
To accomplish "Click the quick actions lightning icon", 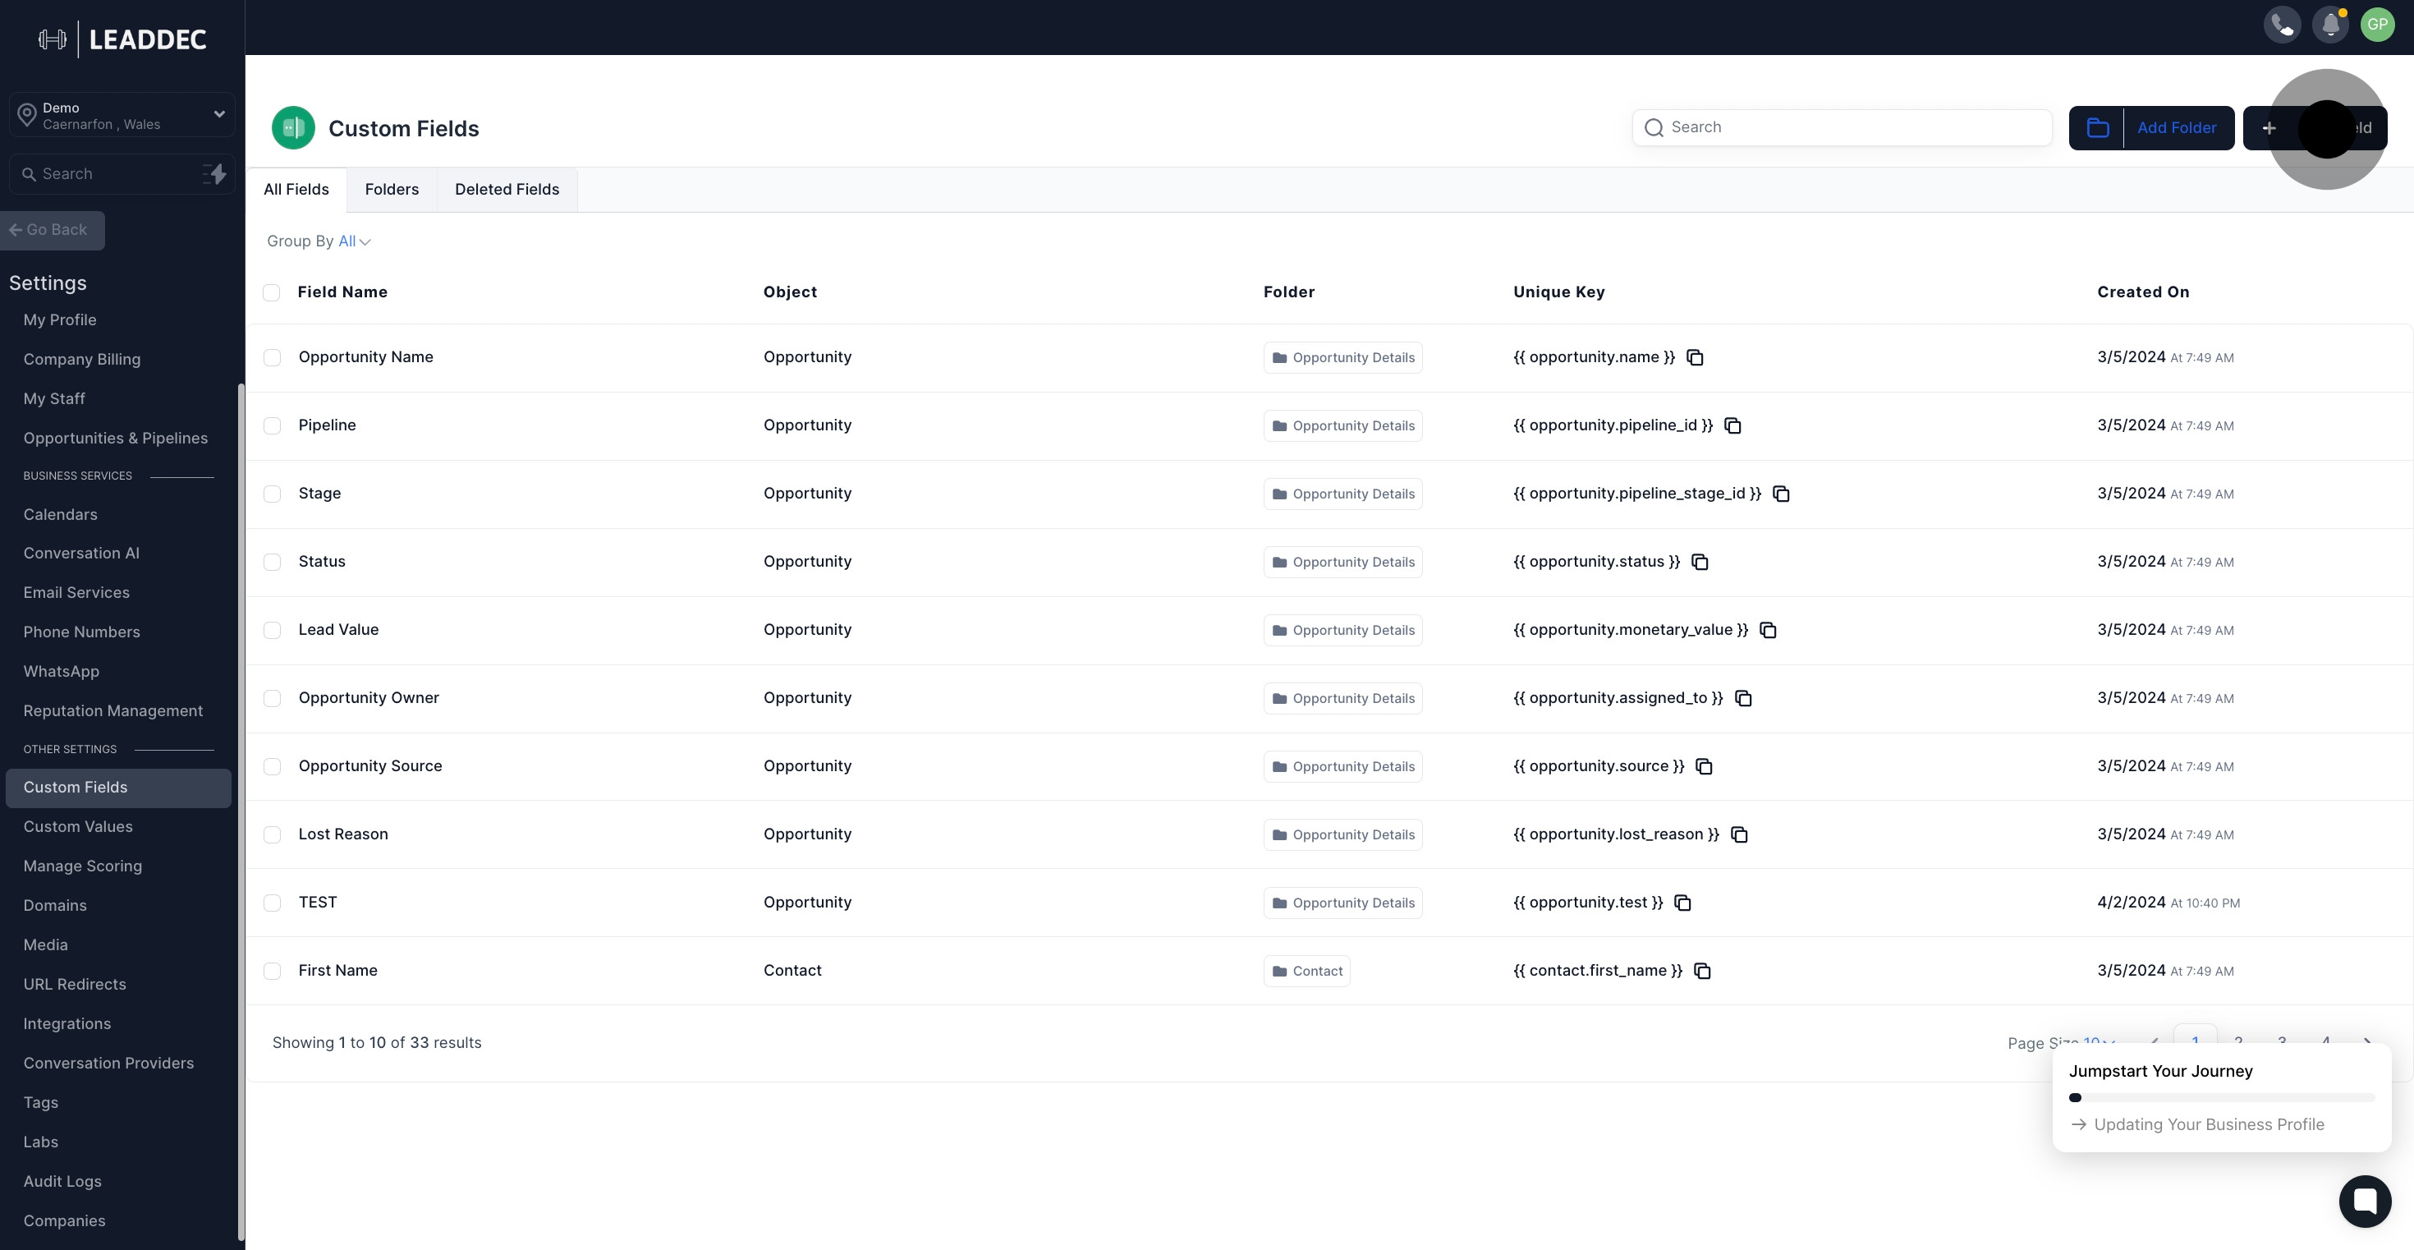I will click(x=215, y=173).
